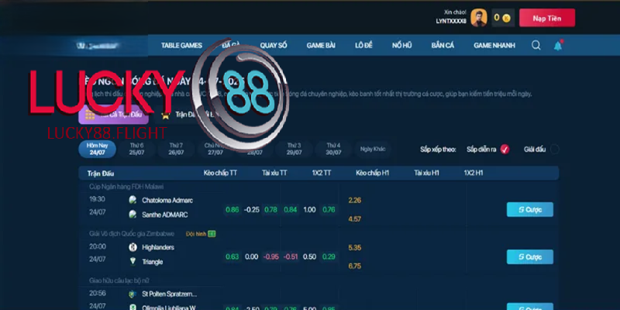Open the QUAY SỐ menu
The height and width of the screenshot is (310, 620).
[x=274, y=46]
